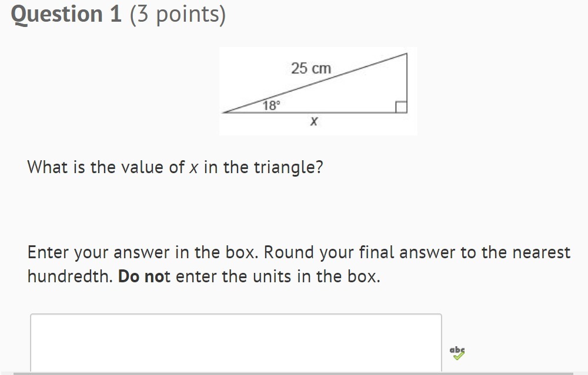The image size is (588, 375).
Task: Click the right angle square marker
Action: 401,107
